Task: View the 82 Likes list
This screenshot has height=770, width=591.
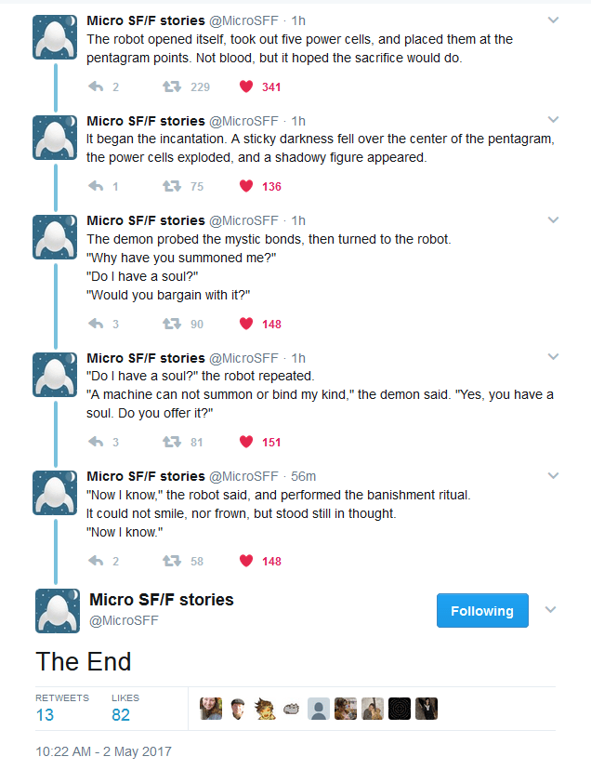Action: click(121, 714)
